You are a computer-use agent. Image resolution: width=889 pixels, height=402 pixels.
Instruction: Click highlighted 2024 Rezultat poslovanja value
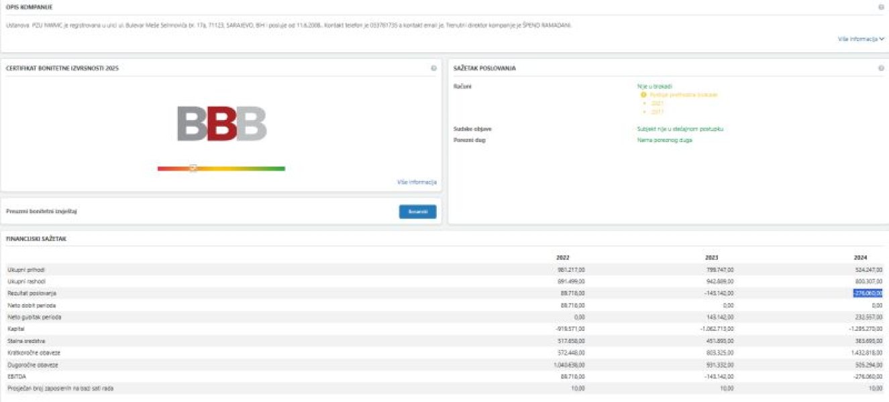tap(868, 293)
